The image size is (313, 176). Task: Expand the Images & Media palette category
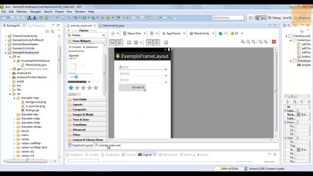(87, 114)
